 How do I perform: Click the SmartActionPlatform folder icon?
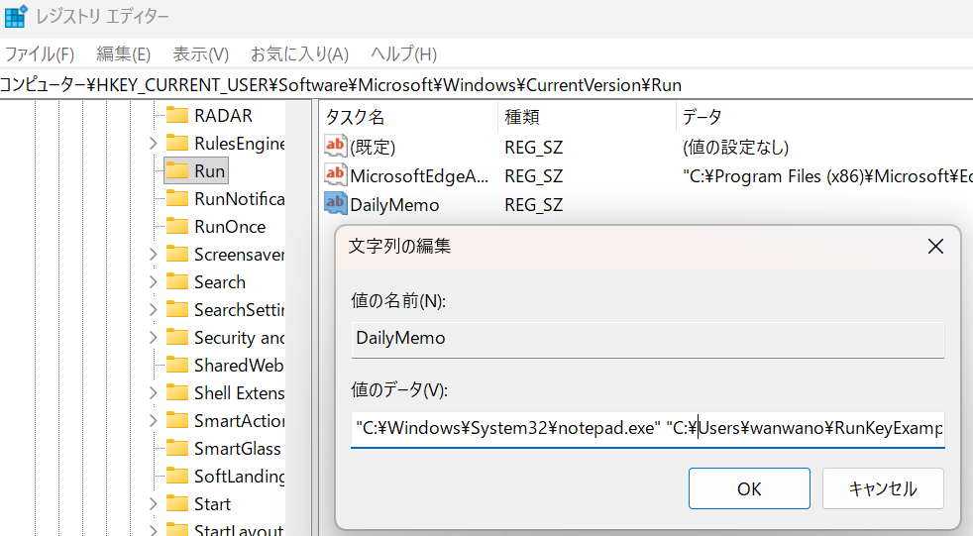(176, 421)
